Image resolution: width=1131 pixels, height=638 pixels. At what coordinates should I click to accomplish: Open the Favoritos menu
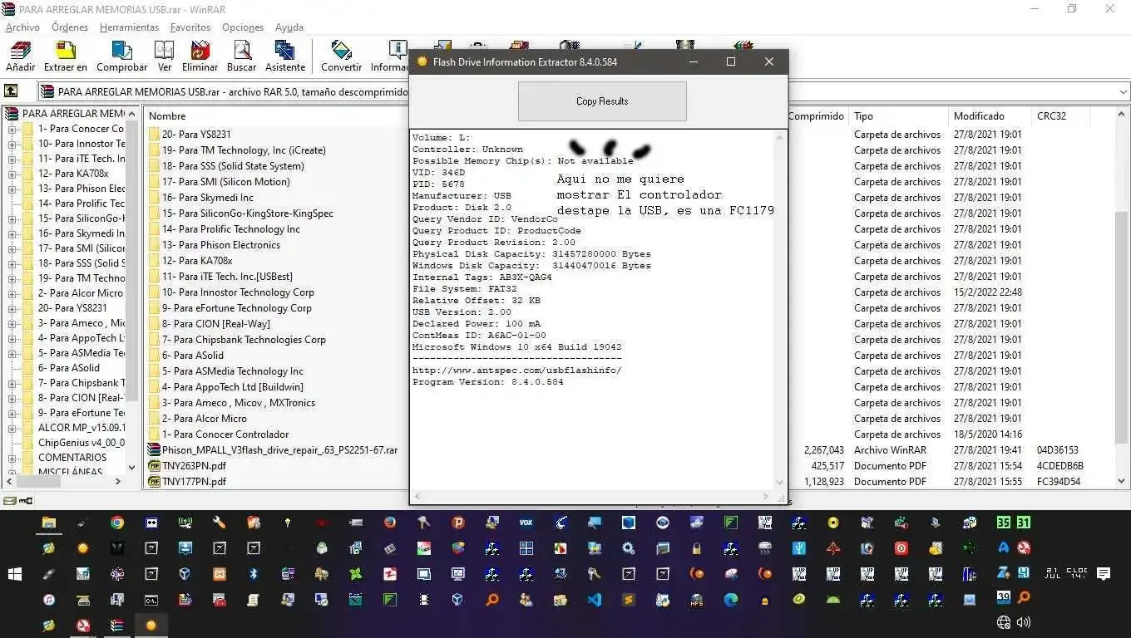point(190,27)
